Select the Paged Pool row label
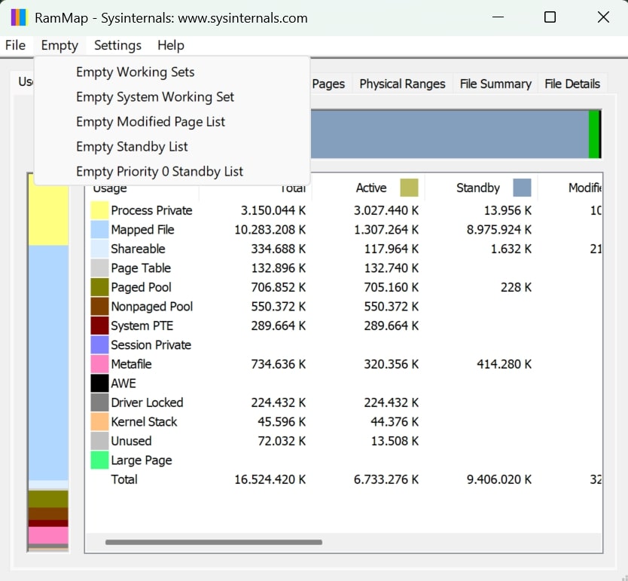Screen dimensions: 628x581 141,287
